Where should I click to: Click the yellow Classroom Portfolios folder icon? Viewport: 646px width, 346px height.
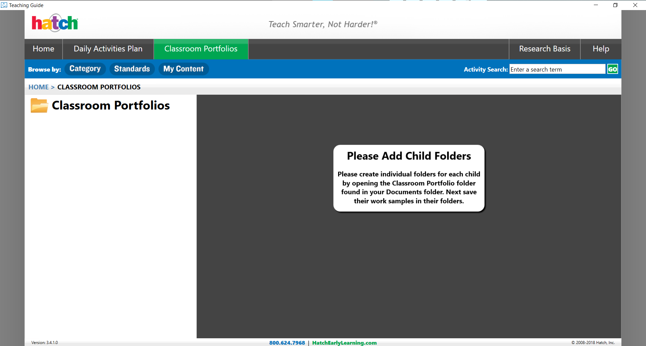[x=39, y=105]
